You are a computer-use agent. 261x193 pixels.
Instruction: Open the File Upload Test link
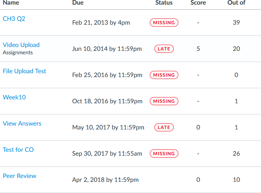24,71
